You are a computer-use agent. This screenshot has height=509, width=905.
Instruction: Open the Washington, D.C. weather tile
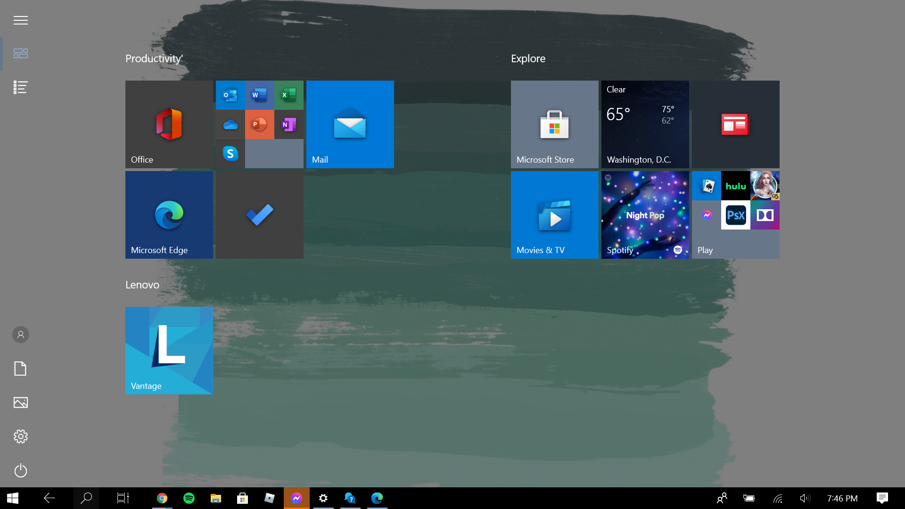[x=645, y=124]
